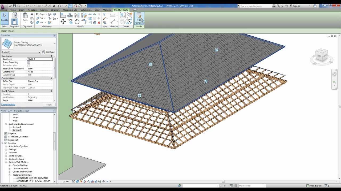Open the Insert ribbon tab

(x=22, y=10)
